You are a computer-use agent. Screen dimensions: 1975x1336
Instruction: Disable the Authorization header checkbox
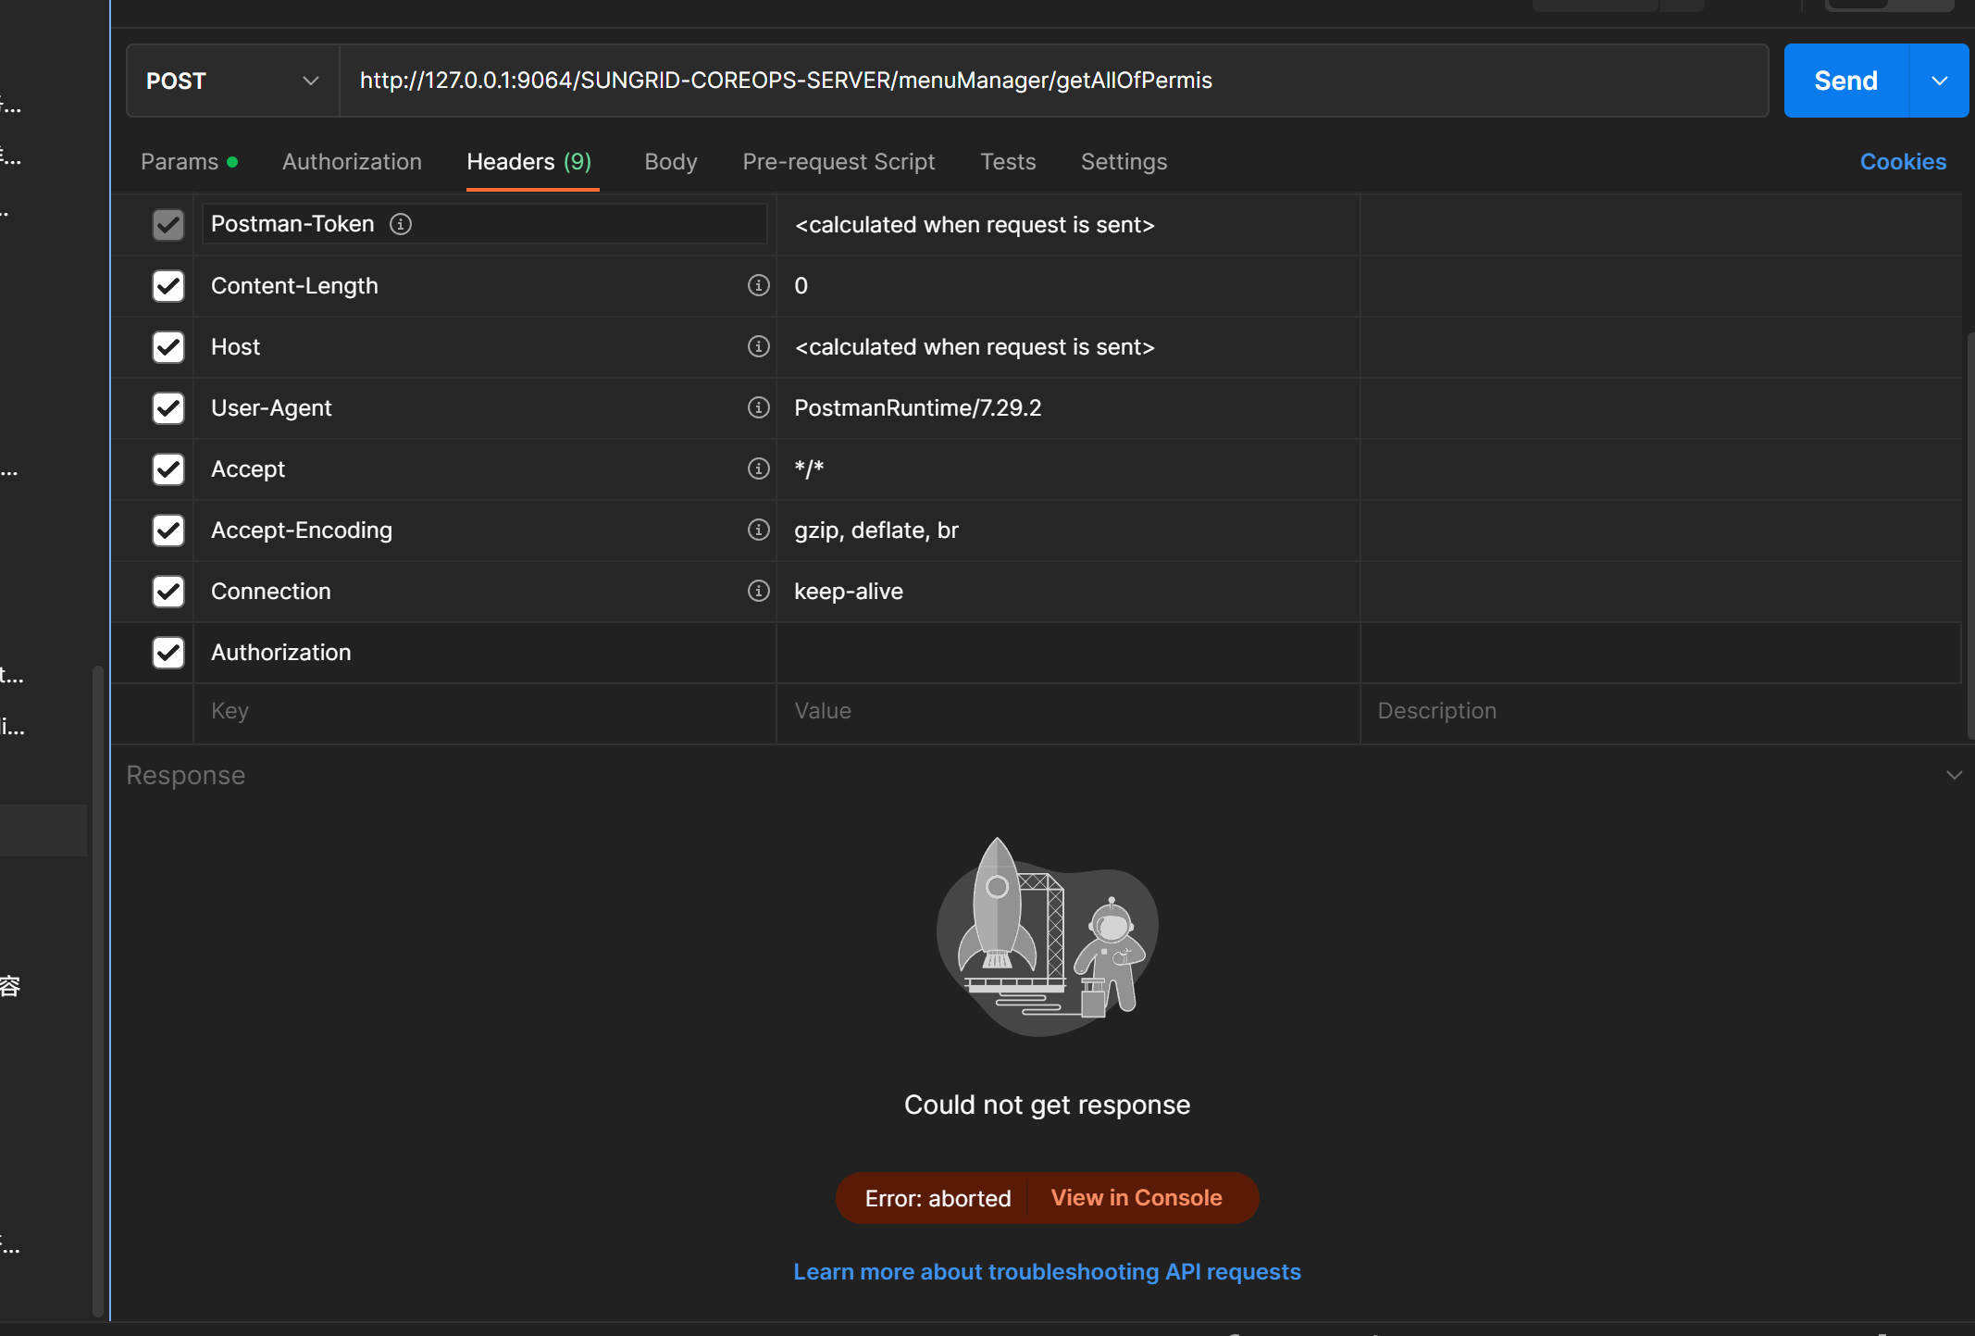168,652
